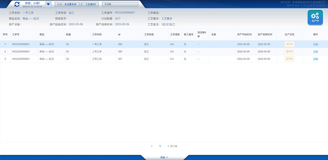This screenshot has height=160, width=328.
Task: Open the blue triangle user dropdown
Action: (48, 4)
